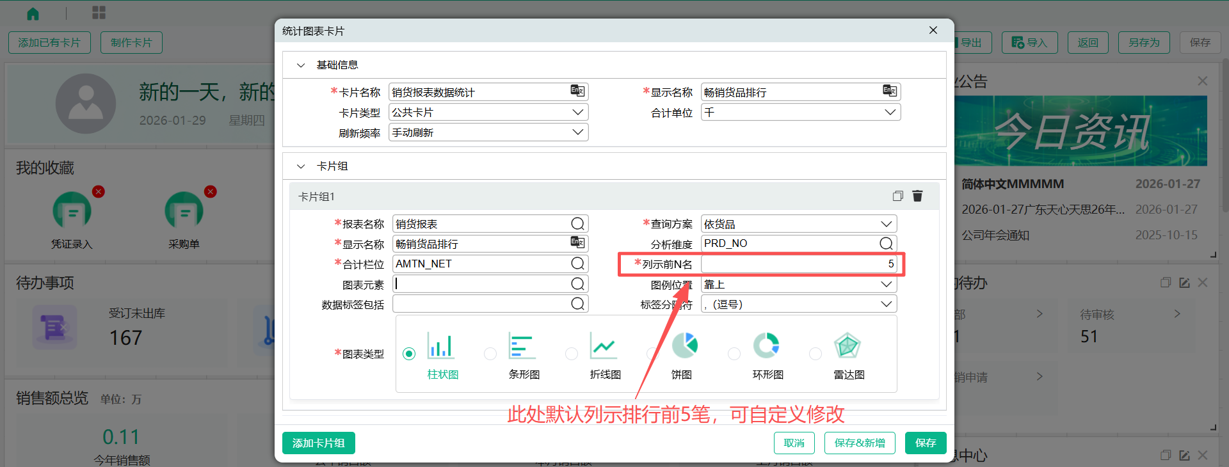Click the 添加卡片组 button
Viewport: 1229px width, 467px height.
(318, 443)
